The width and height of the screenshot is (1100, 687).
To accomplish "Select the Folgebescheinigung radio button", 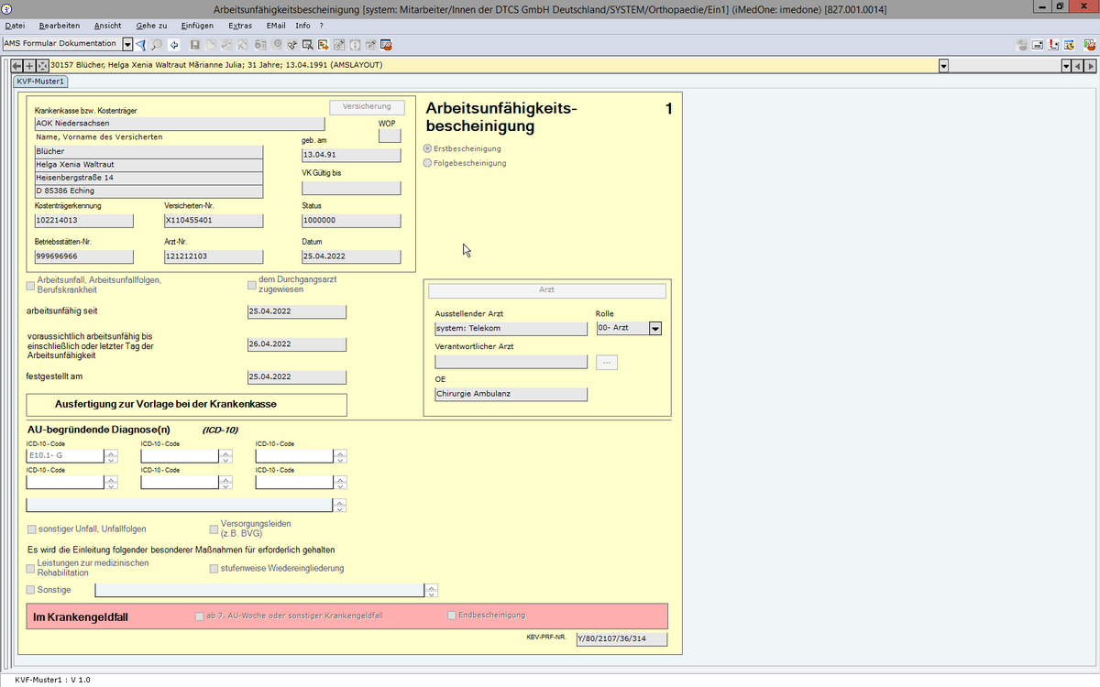I will coord(427,163).
